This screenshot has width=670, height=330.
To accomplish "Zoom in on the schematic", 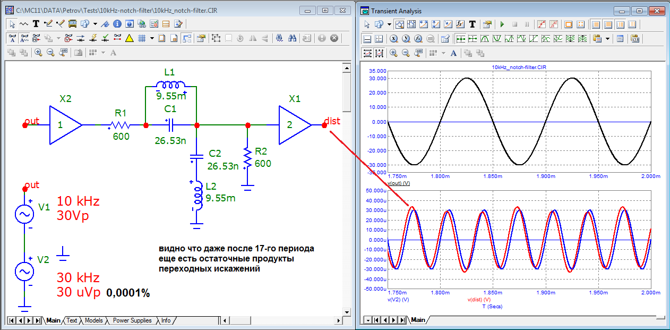I will pyautogui.click(x=38, y=53).
